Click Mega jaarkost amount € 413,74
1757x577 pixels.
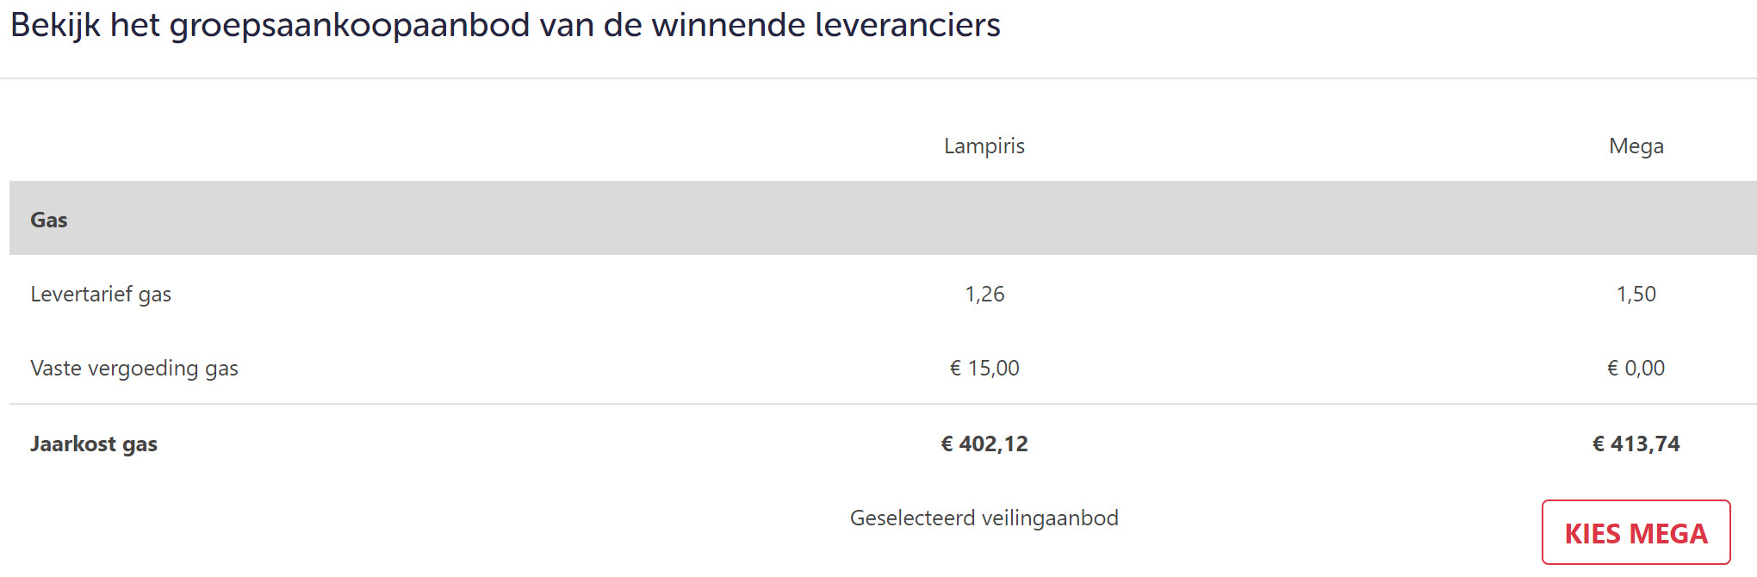pos(1636,444)
